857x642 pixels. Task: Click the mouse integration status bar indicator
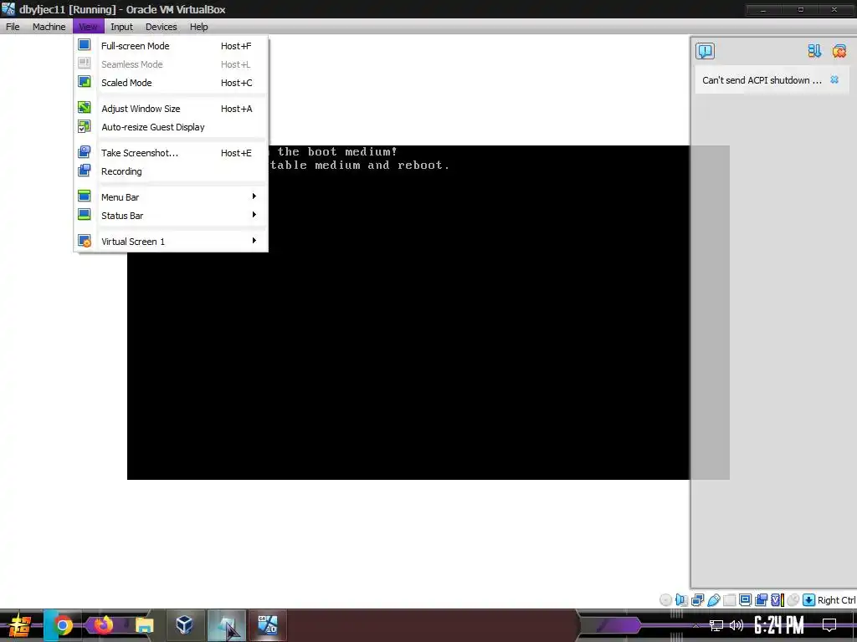pyautogui.click(x=793, y=600)
